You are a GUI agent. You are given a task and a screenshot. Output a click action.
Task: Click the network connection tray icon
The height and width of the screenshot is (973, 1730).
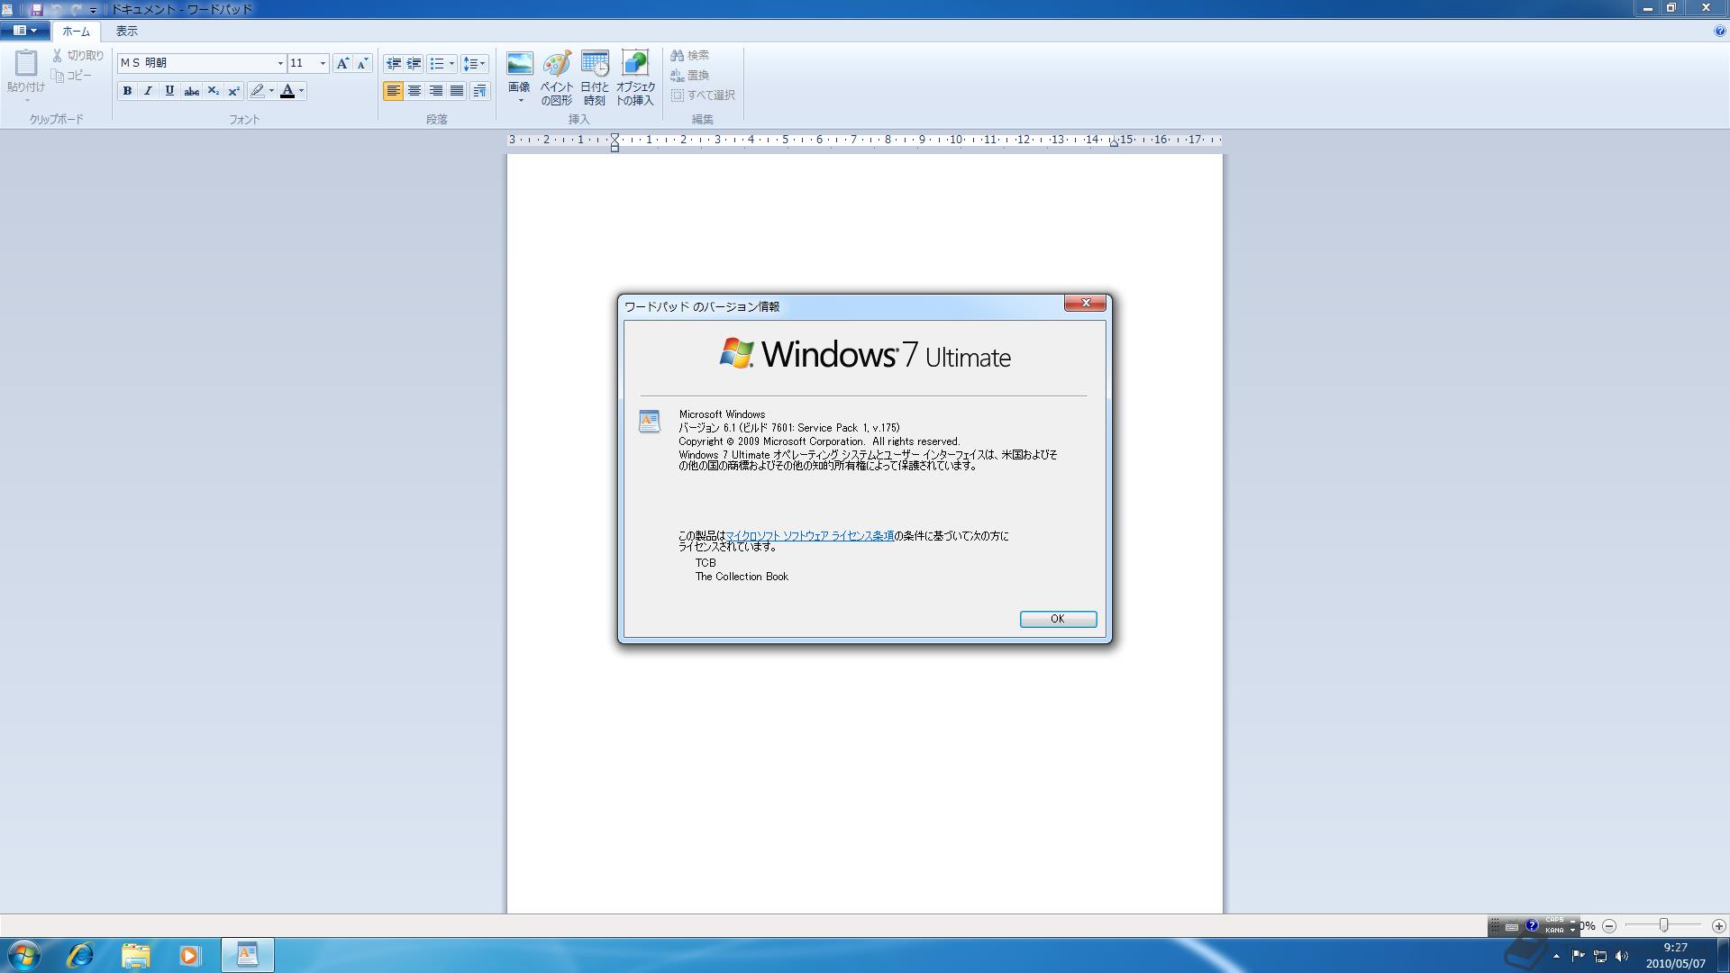(1600, 956)
